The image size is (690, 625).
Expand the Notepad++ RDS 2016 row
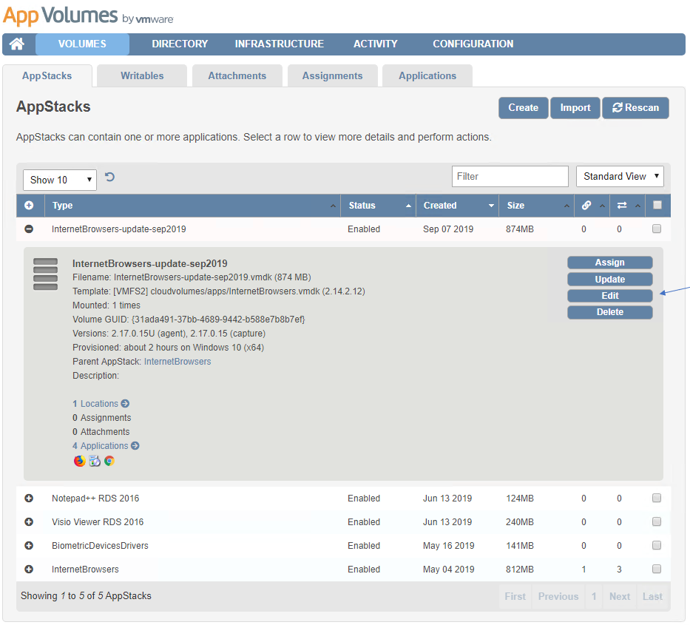tap(30, 499)
